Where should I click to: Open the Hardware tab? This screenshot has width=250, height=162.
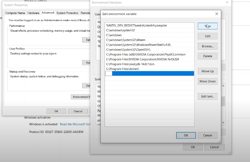pyautogui.click(x=33, y=13)
